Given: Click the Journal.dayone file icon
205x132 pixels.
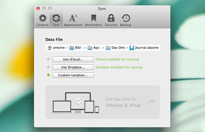Looking at the screenshot, I should point(132,48).
